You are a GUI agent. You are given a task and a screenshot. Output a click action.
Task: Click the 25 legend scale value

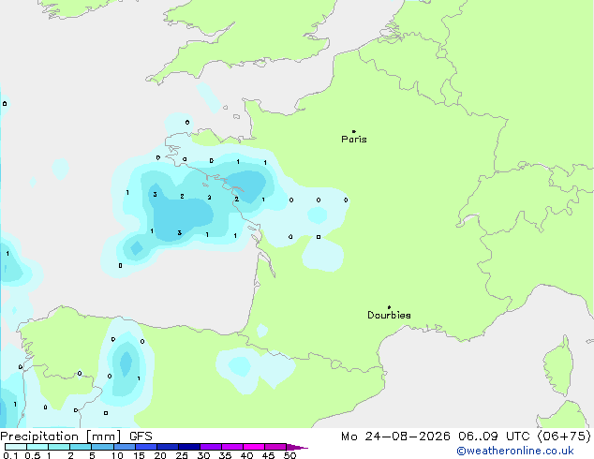click(182, 455)
